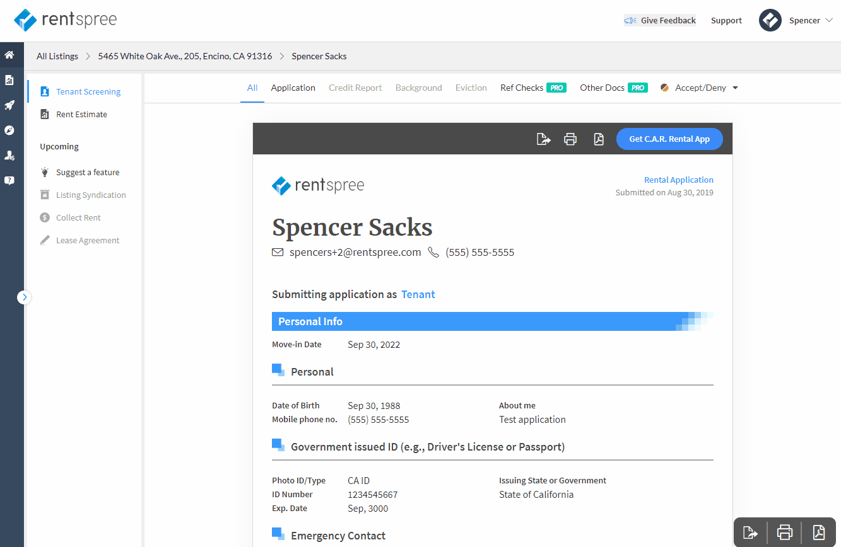Click the RentSpree logo in top header
Image resolution: width=841 pixels, height=547 pixels.
[x=66, y=20]
